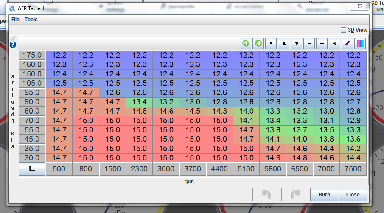Image resolution: width=384 pixels, height=213 pixels.
Task: Click the black down-triangle decrement button
Action: point(297,43)
